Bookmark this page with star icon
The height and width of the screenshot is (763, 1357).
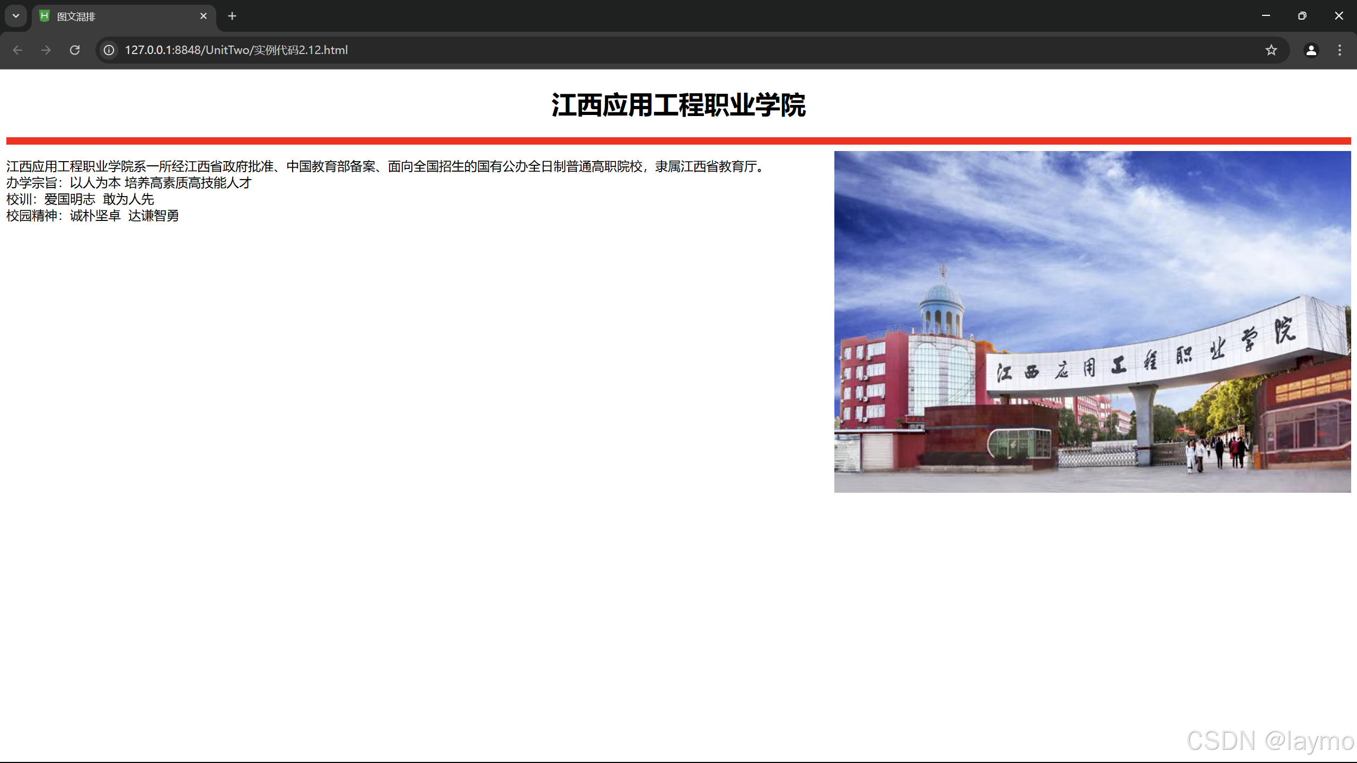[1271, 50]
